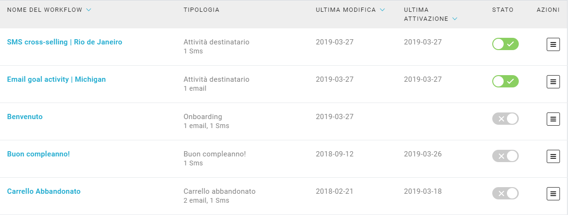Screen dimensions: 568x215
Task: Open SMS cross-selling | Rio de Janeiro workflow
Action: [x=64, y=42]
